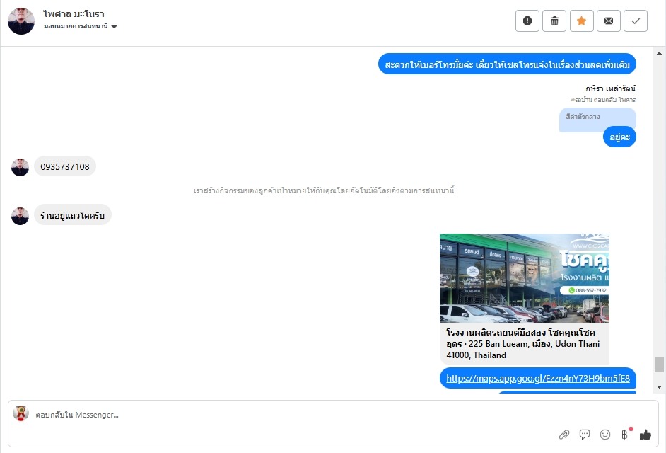Mark conversation as spam with exclamation icon
Viewport: 666px width, 453px height.
click(x=527, y=21)
